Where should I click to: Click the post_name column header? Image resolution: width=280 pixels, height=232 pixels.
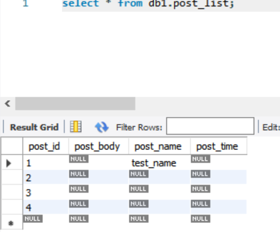point(159,146)
